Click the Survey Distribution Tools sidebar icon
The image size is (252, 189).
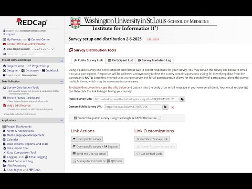[4, 88]
